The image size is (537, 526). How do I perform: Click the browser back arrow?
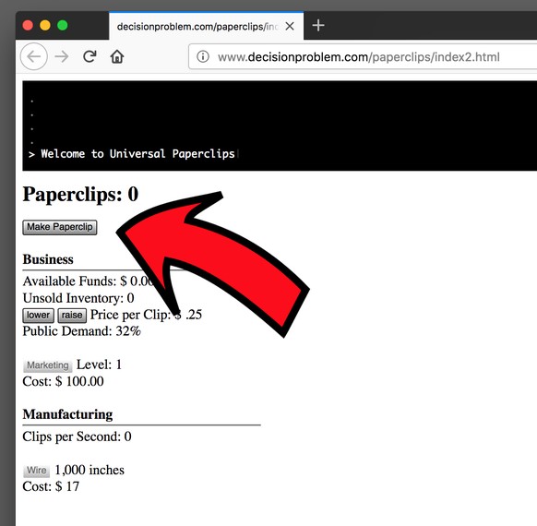coord(33,56)
